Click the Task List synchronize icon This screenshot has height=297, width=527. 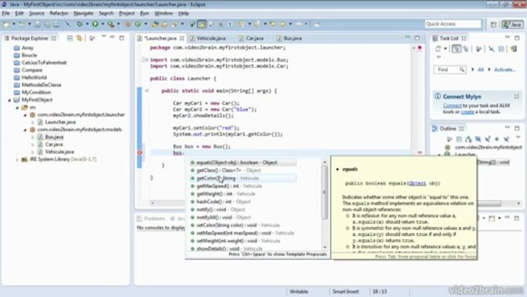(513, 49)
